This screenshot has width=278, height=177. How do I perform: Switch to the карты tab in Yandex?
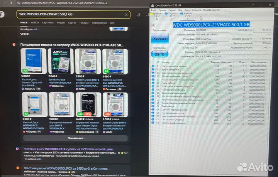(72, 23)
